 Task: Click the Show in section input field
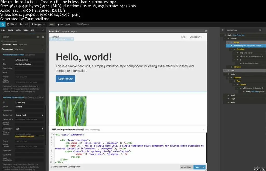tap(29, 134)
